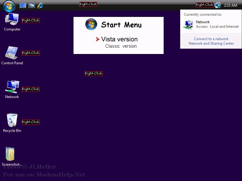Select the Control Panel desktop icon
The height and width of the screenshot is (181, 242).
point(12,56)
